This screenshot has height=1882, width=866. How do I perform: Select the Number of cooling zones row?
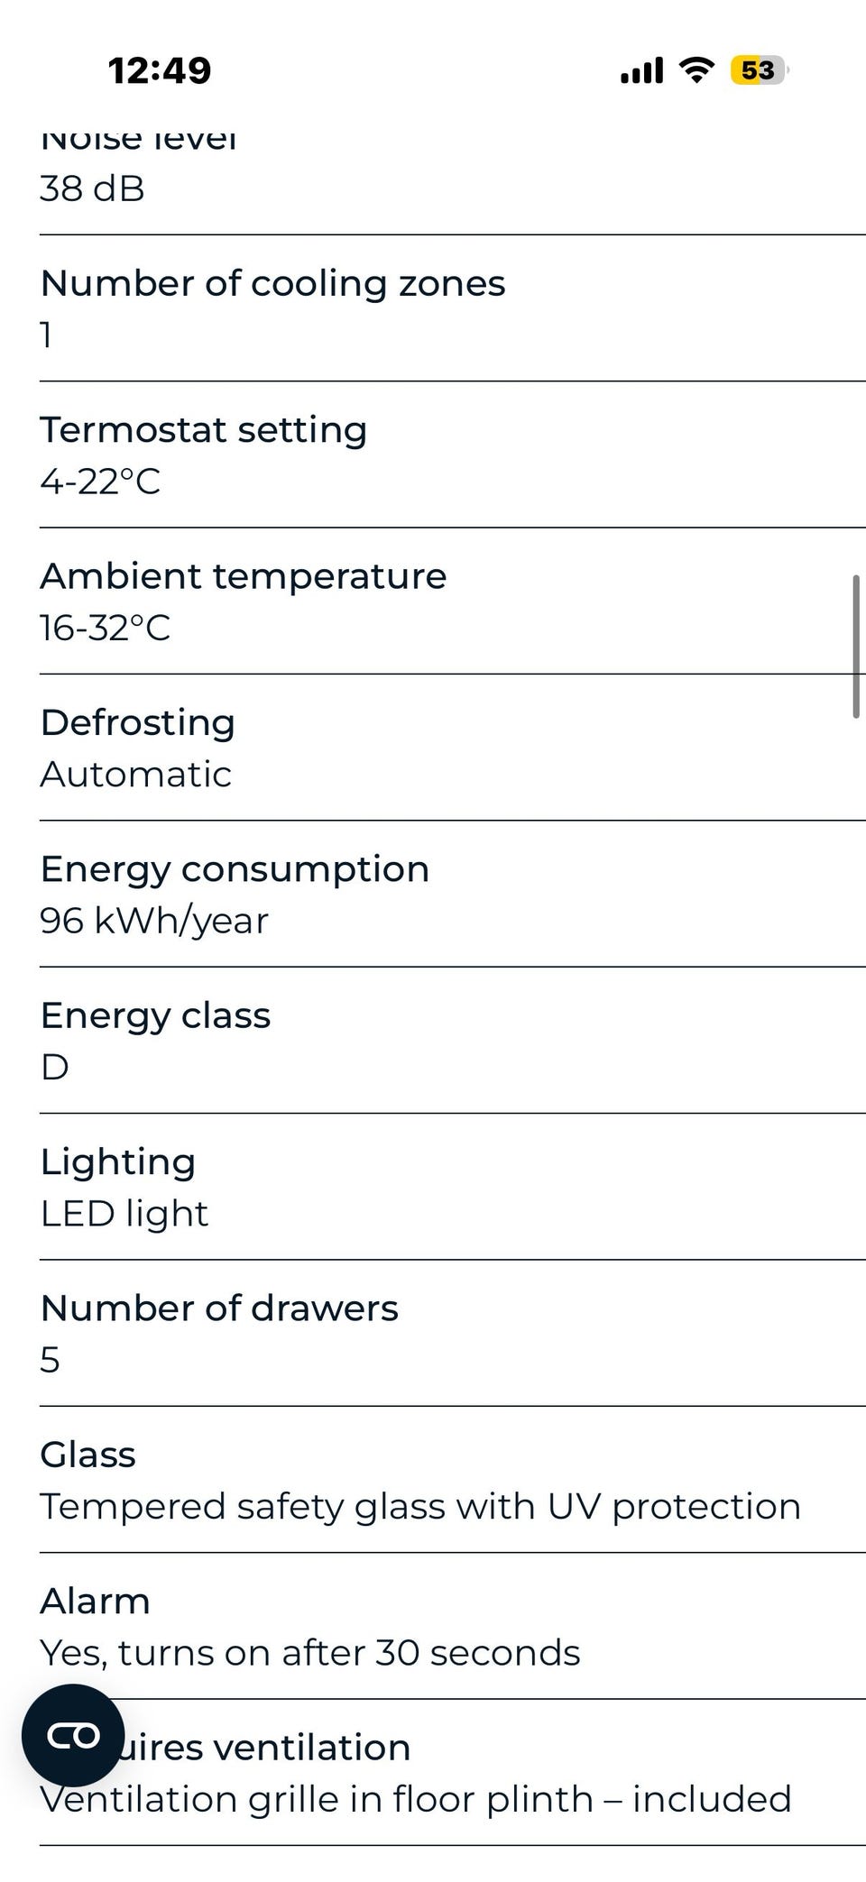[453, 308]
